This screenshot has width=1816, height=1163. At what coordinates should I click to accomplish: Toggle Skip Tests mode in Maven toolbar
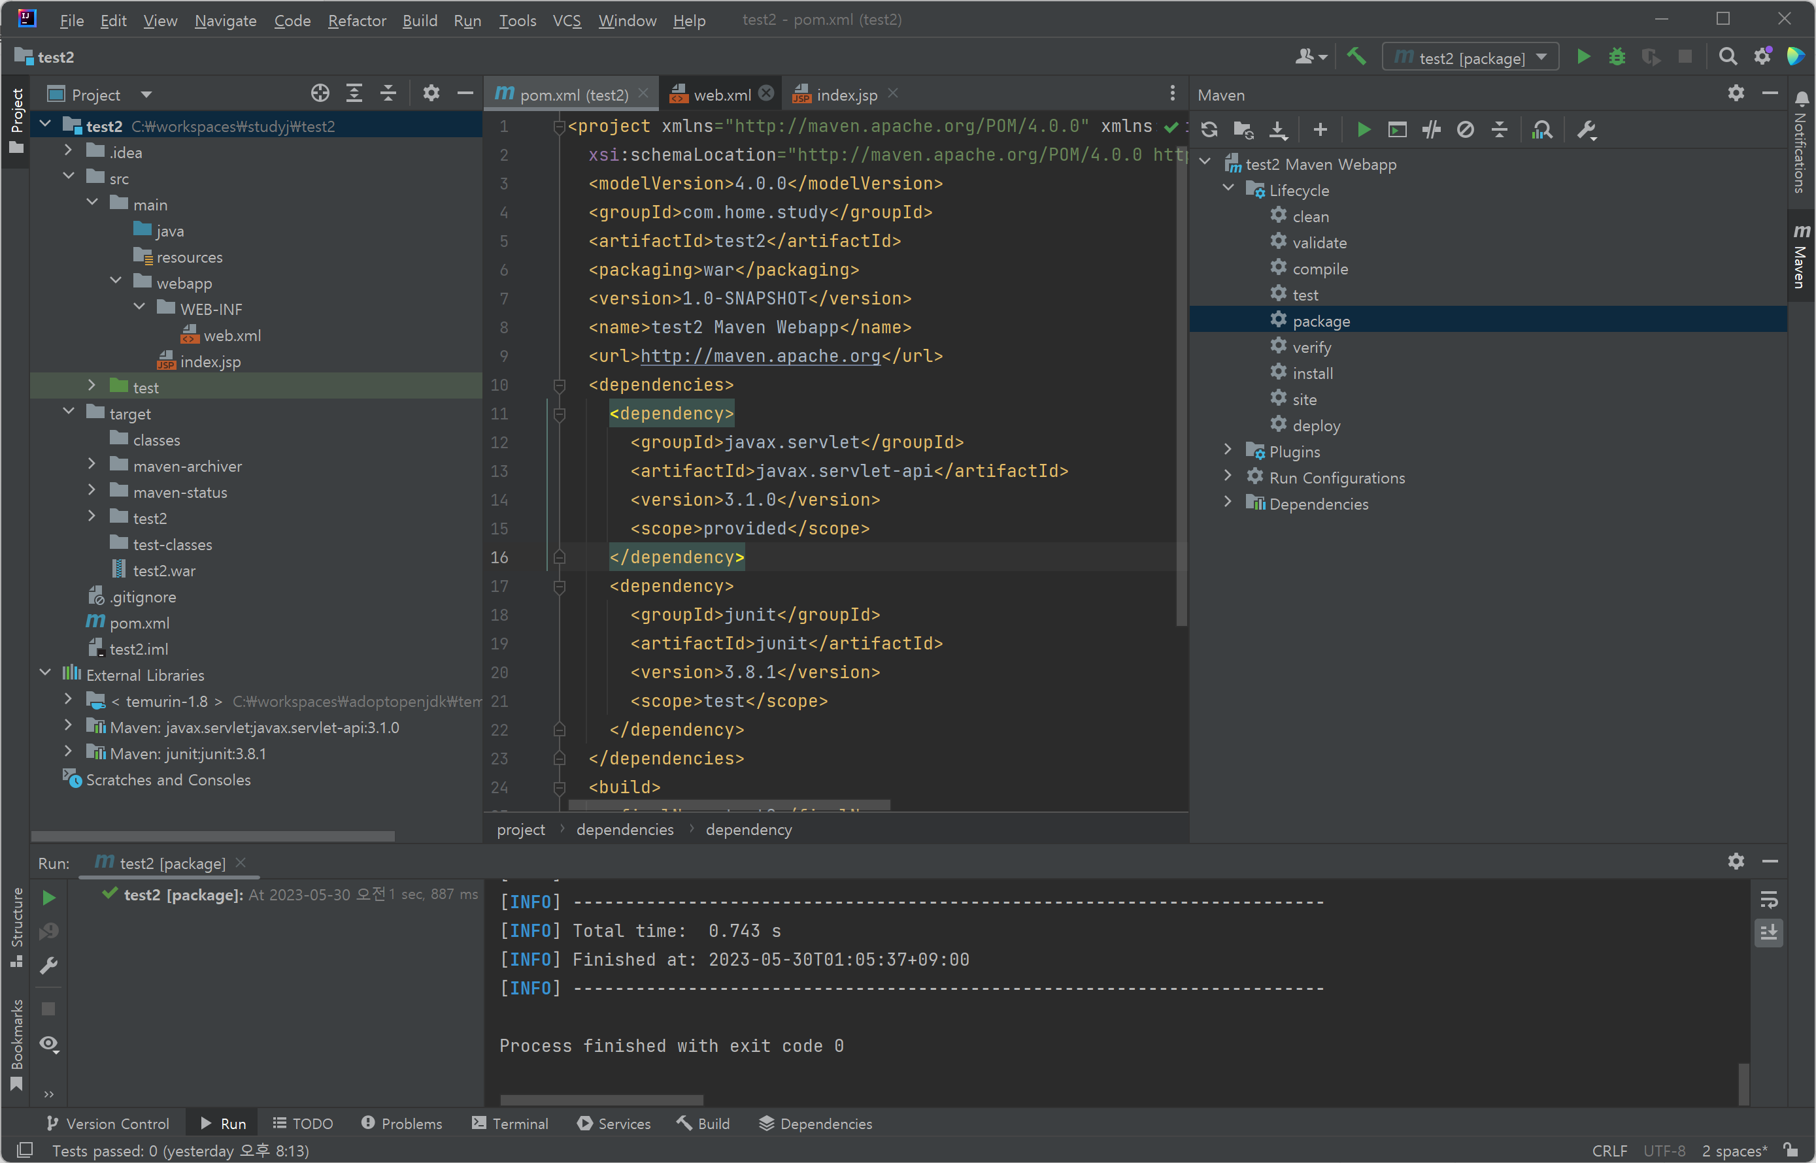point(1466,130)
